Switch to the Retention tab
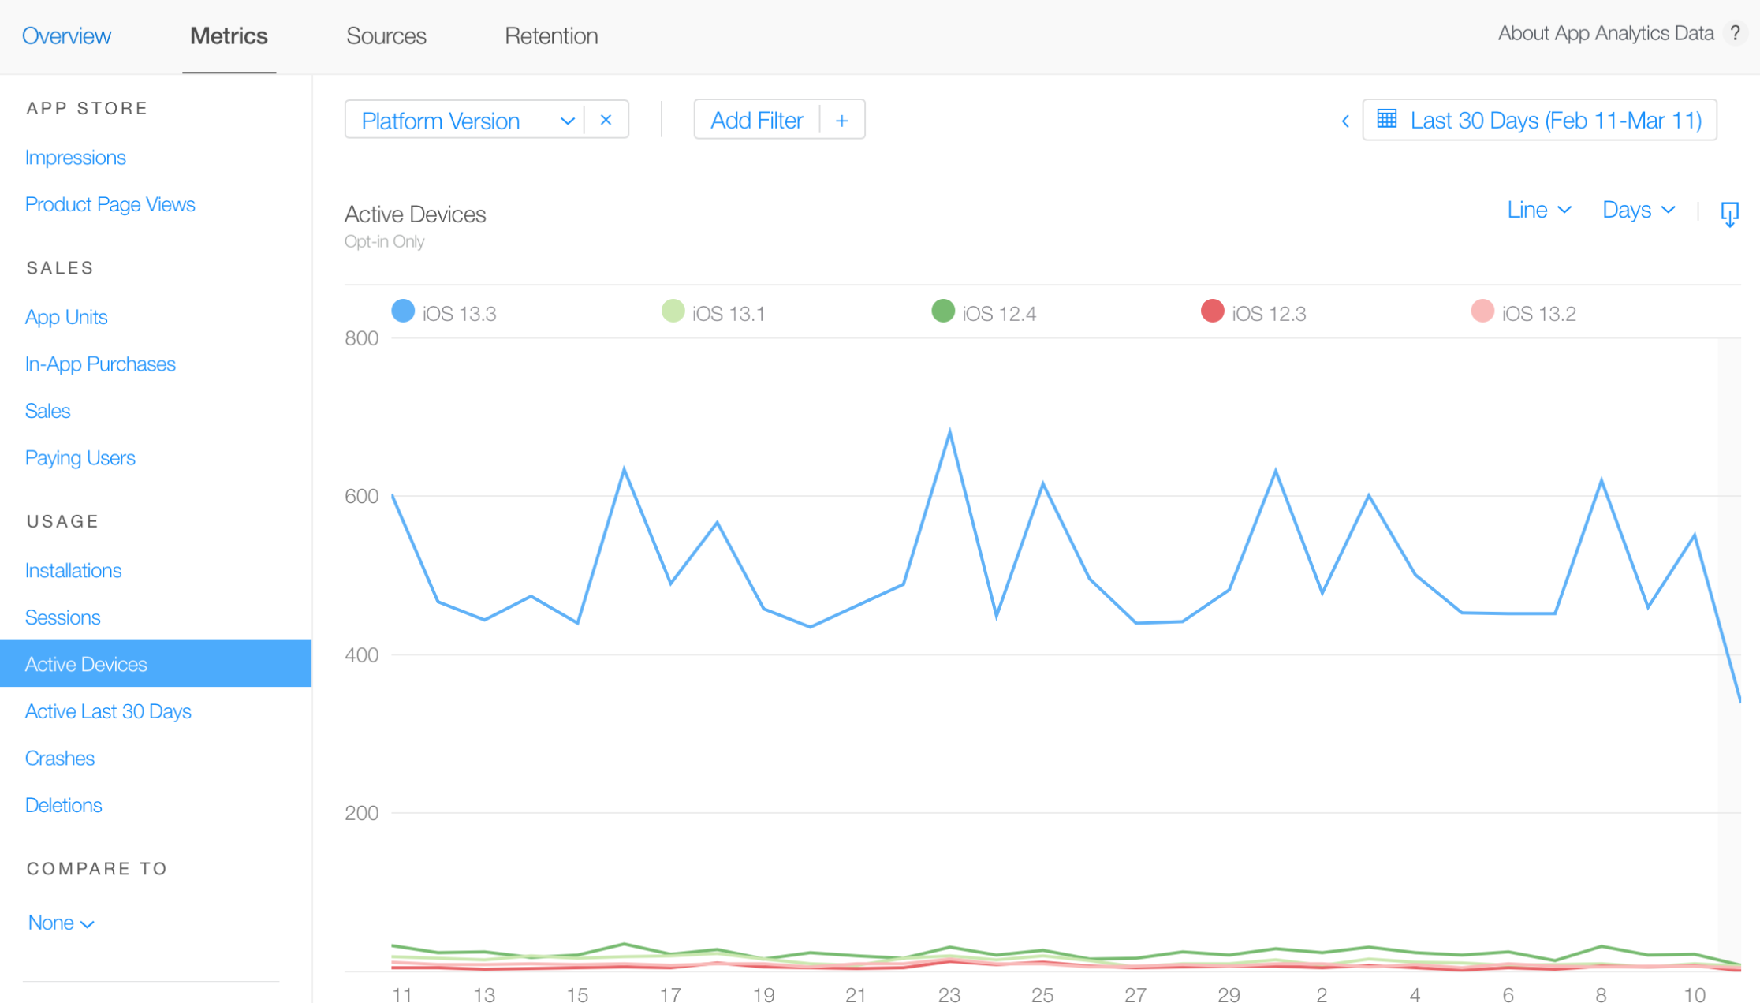 click(x=551, y=36)
